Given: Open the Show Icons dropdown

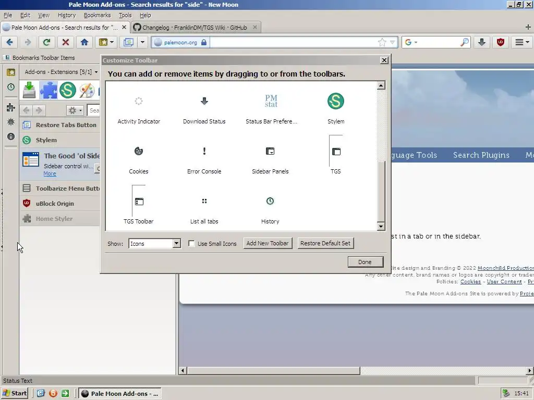Looking at the screenshot, I should (154, 244).
